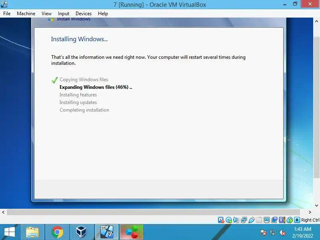Screen dimensions: 320x240
Task: Click the Installing Windows heading
Action: (79, 39)
